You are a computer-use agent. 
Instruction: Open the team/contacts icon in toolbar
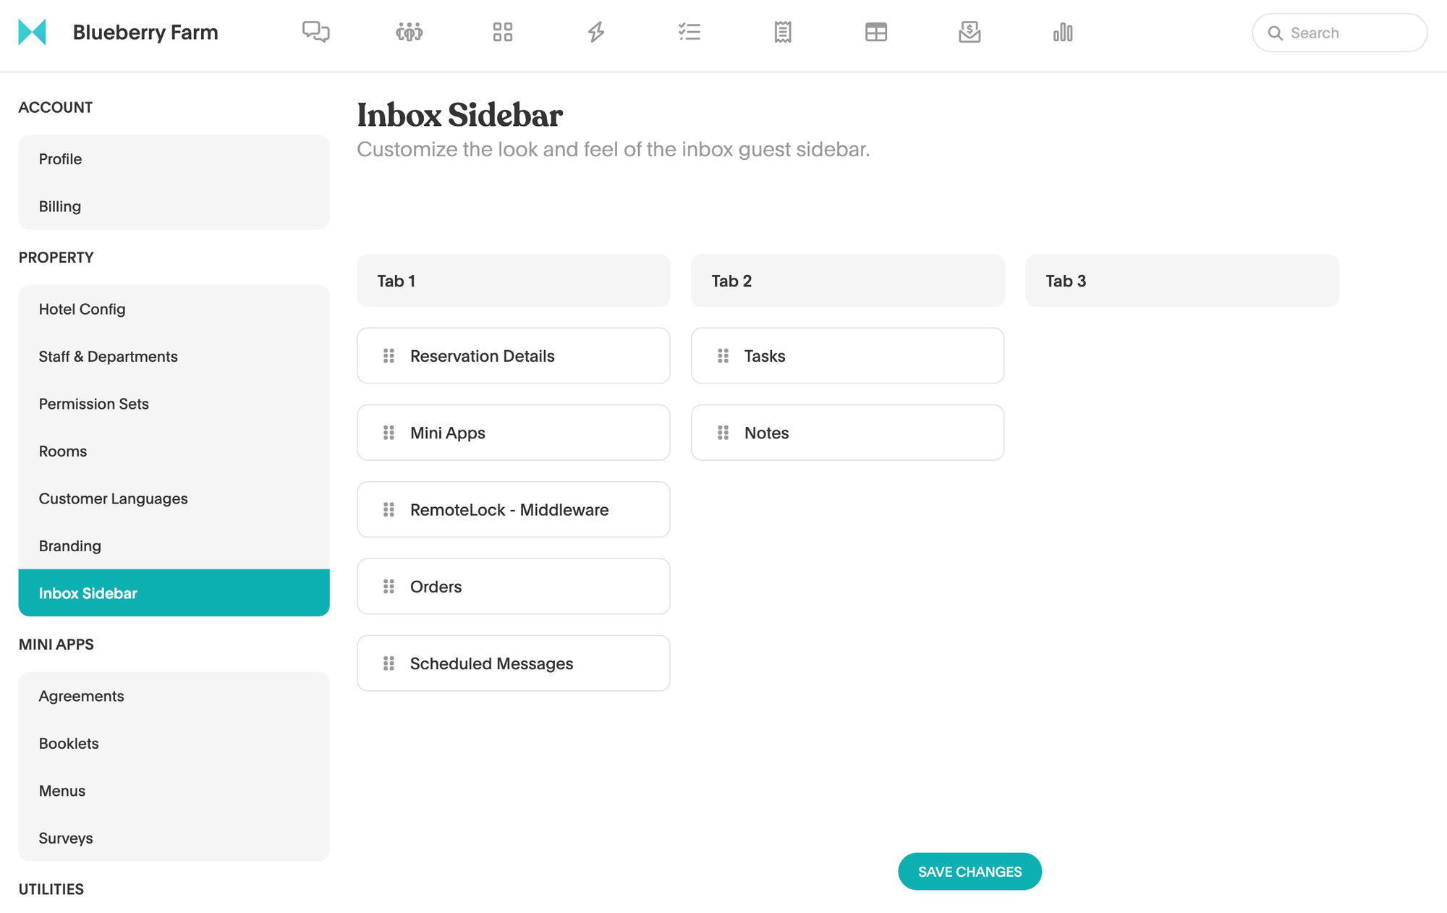(409, 32)
